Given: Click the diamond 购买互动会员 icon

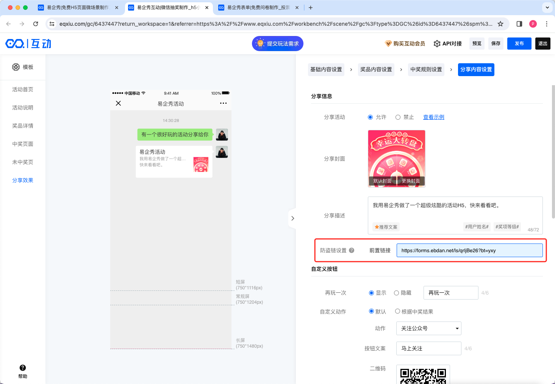Looking at the screenshot, I should pyautogui.click(x=388, y=44).
